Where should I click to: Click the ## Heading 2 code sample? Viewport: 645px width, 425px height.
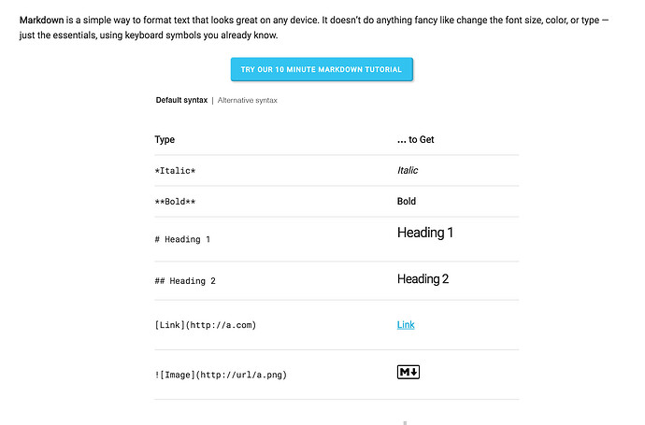(185, 281)
